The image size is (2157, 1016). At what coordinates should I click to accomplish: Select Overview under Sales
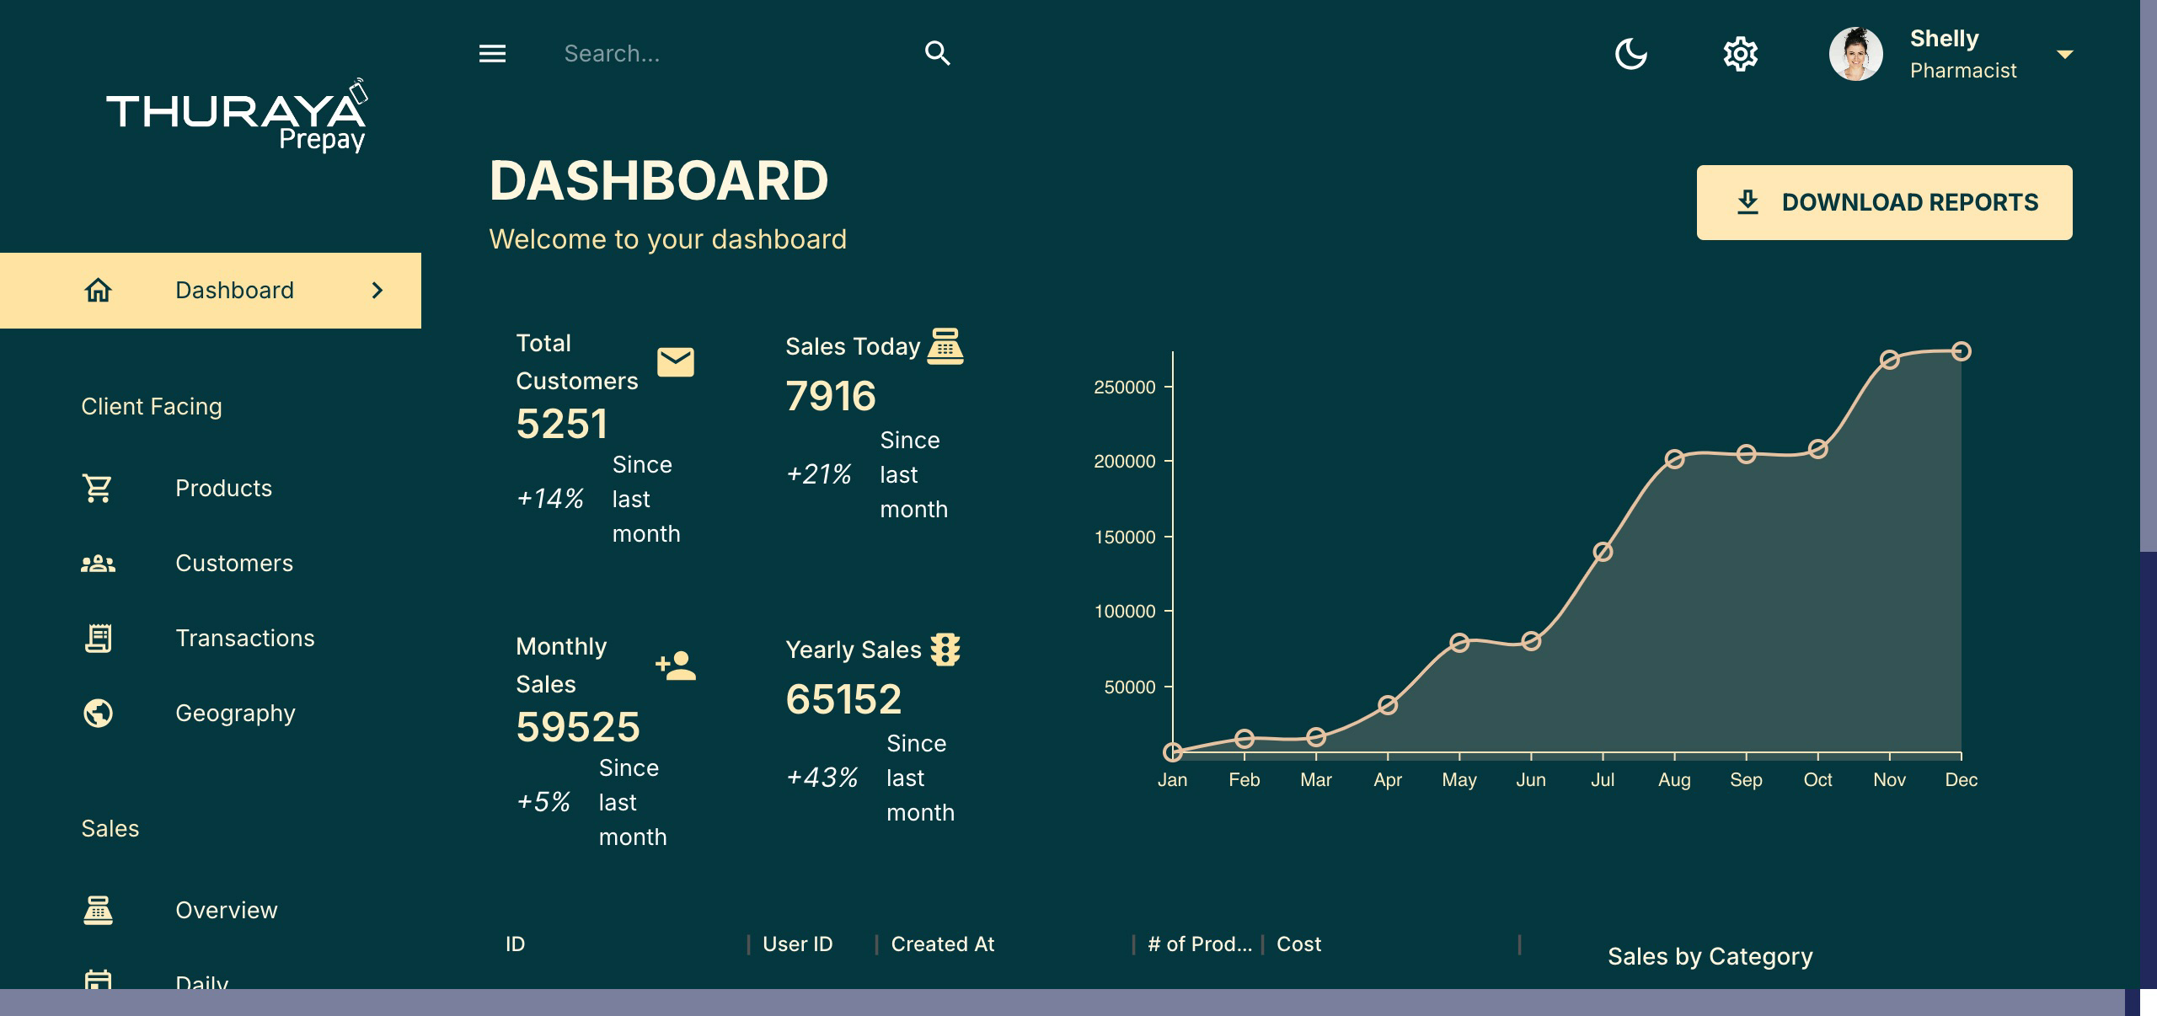click(226, 910)
